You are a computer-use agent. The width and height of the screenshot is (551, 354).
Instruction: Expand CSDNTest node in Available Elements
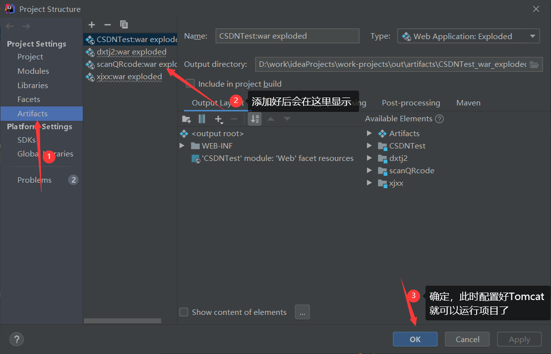pos(369,146)
